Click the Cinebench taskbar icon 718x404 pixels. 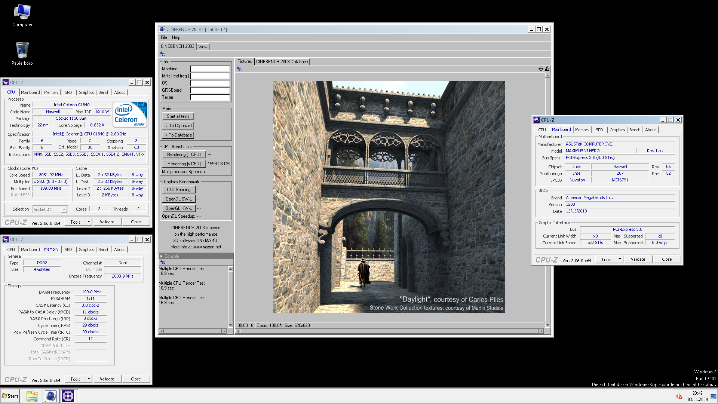tap(50, 396)
